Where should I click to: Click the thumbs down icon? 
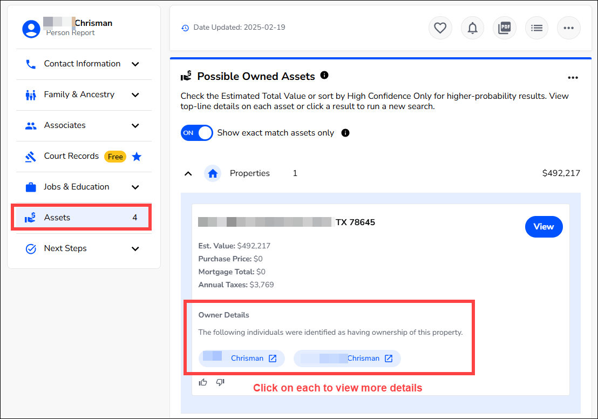point(220,382)
